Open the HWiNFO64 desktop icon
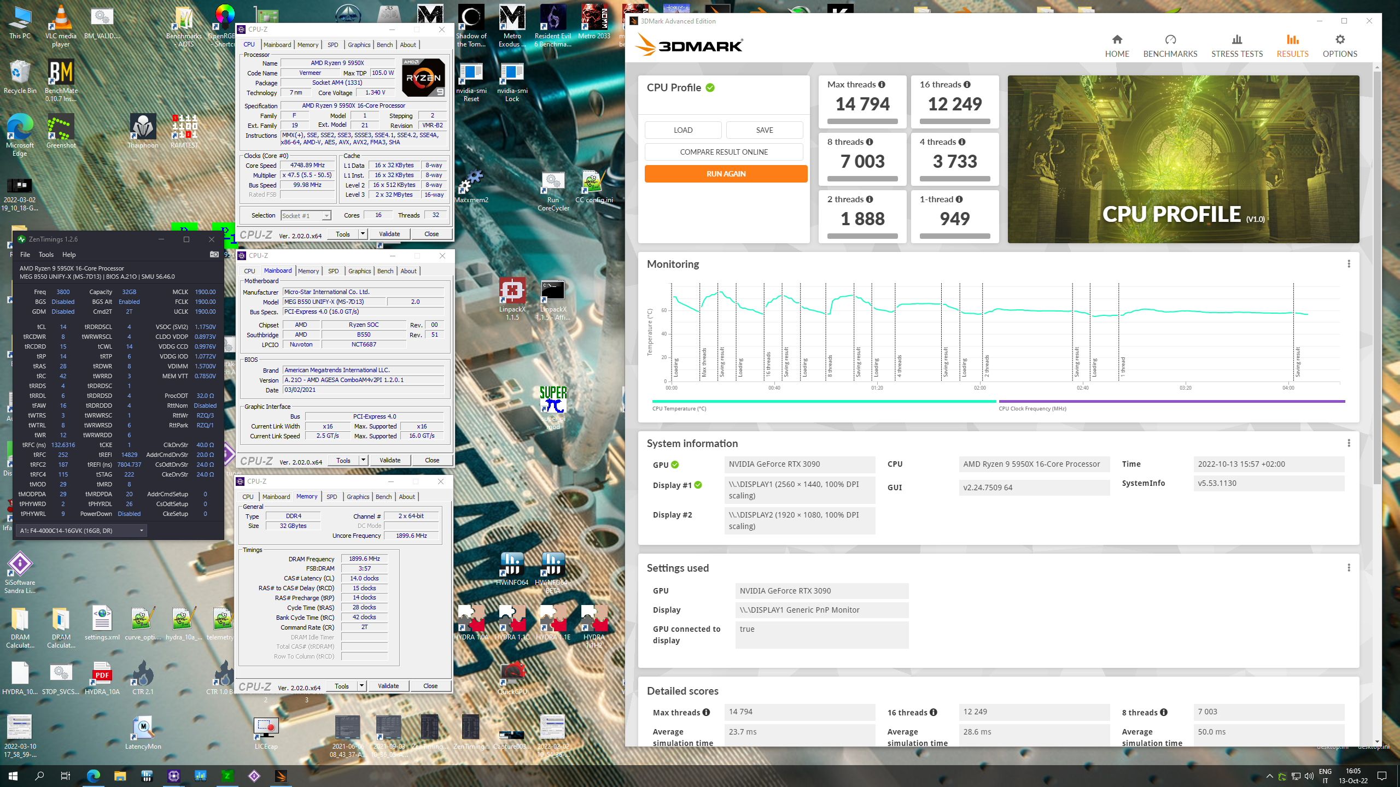1400x787 pixels. point(512,568)
